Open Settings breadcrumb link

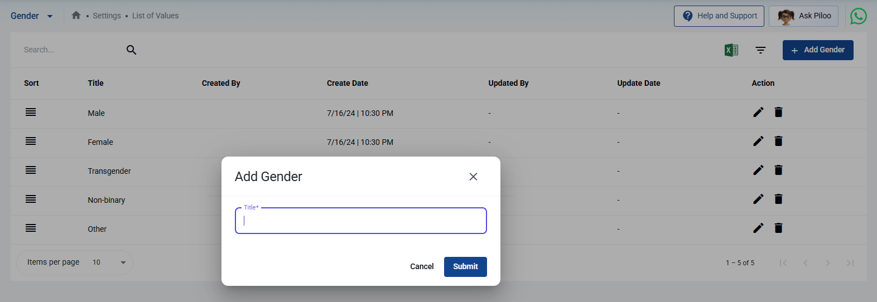(x=107, y=16)
